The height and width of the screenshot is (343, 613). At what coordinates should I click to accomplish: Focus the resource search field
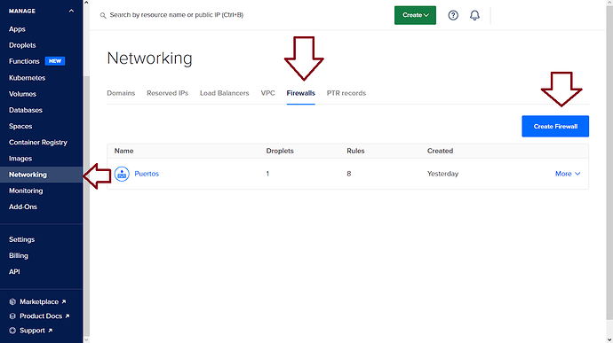coord(176,15)
